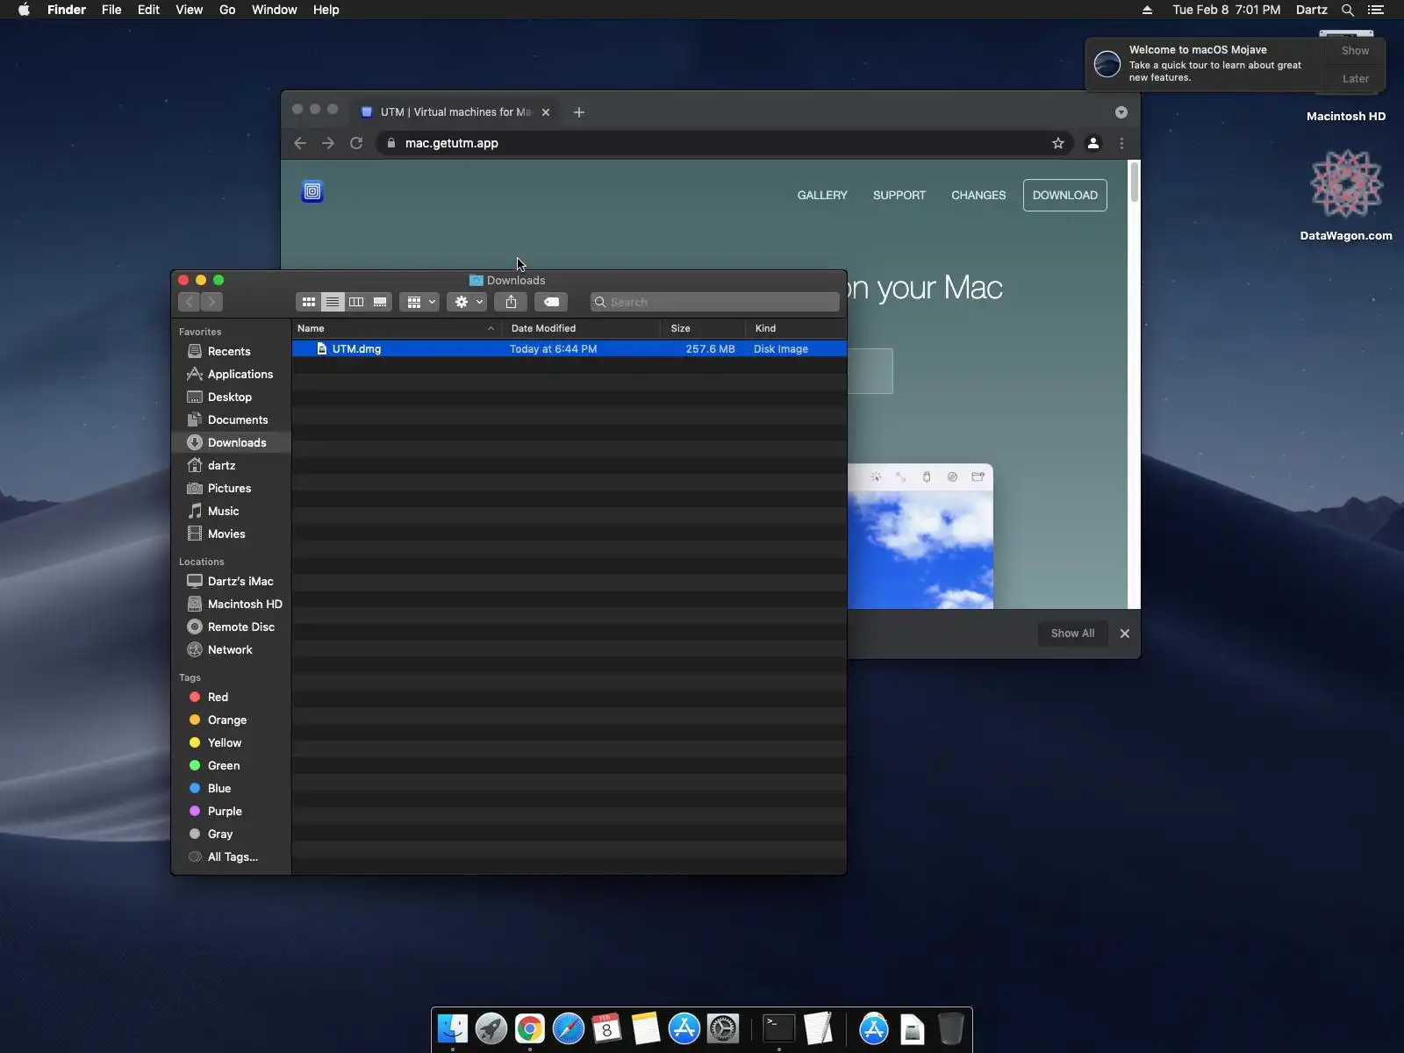Sort files by the Size column
Image resolution: width=1404 pixels, height=1053 pixels.
(704, 328)
